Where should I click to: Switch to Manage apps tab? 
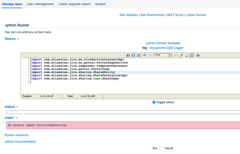point(12,4)
